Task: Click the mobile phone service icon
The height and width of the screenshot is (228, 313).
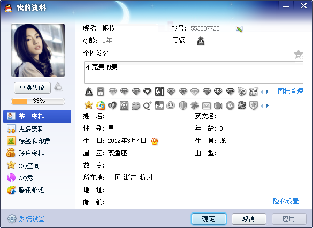Action: 101,92
